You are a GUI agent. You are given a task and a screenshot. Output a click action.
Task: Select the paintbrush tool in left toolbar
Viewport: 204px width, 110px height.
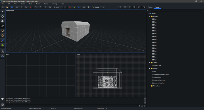tap(2, 40)
